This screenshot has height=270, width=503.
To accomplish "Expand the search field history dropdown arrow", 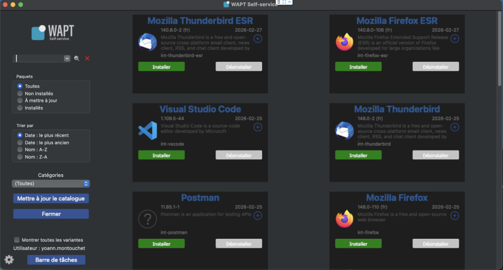I will tap(67, 59).
